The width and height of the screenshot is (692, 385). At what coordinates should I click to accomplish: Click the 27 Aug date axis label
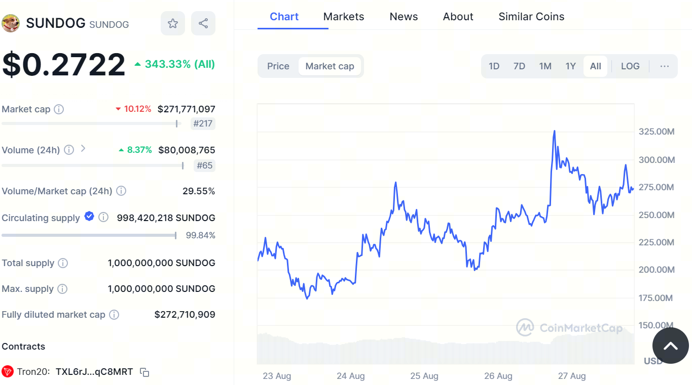(572, 376)
